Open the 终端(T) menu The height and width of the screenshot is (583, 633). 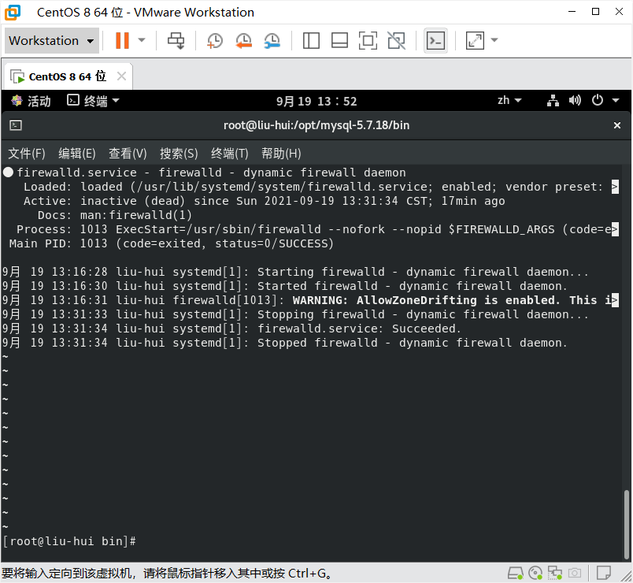click(x=230, y=154)
